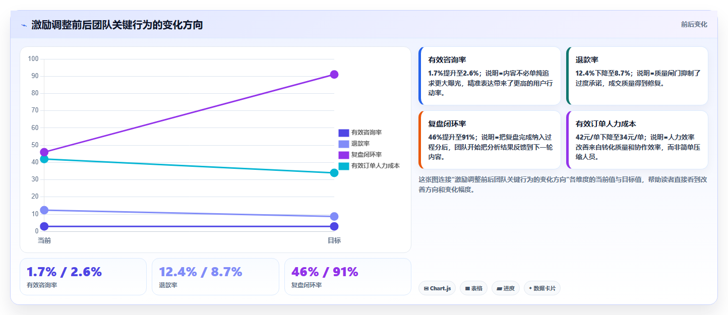Click the 有效咨询率 legend text
The image size is (728, 315).
click(x=367, y=133)
